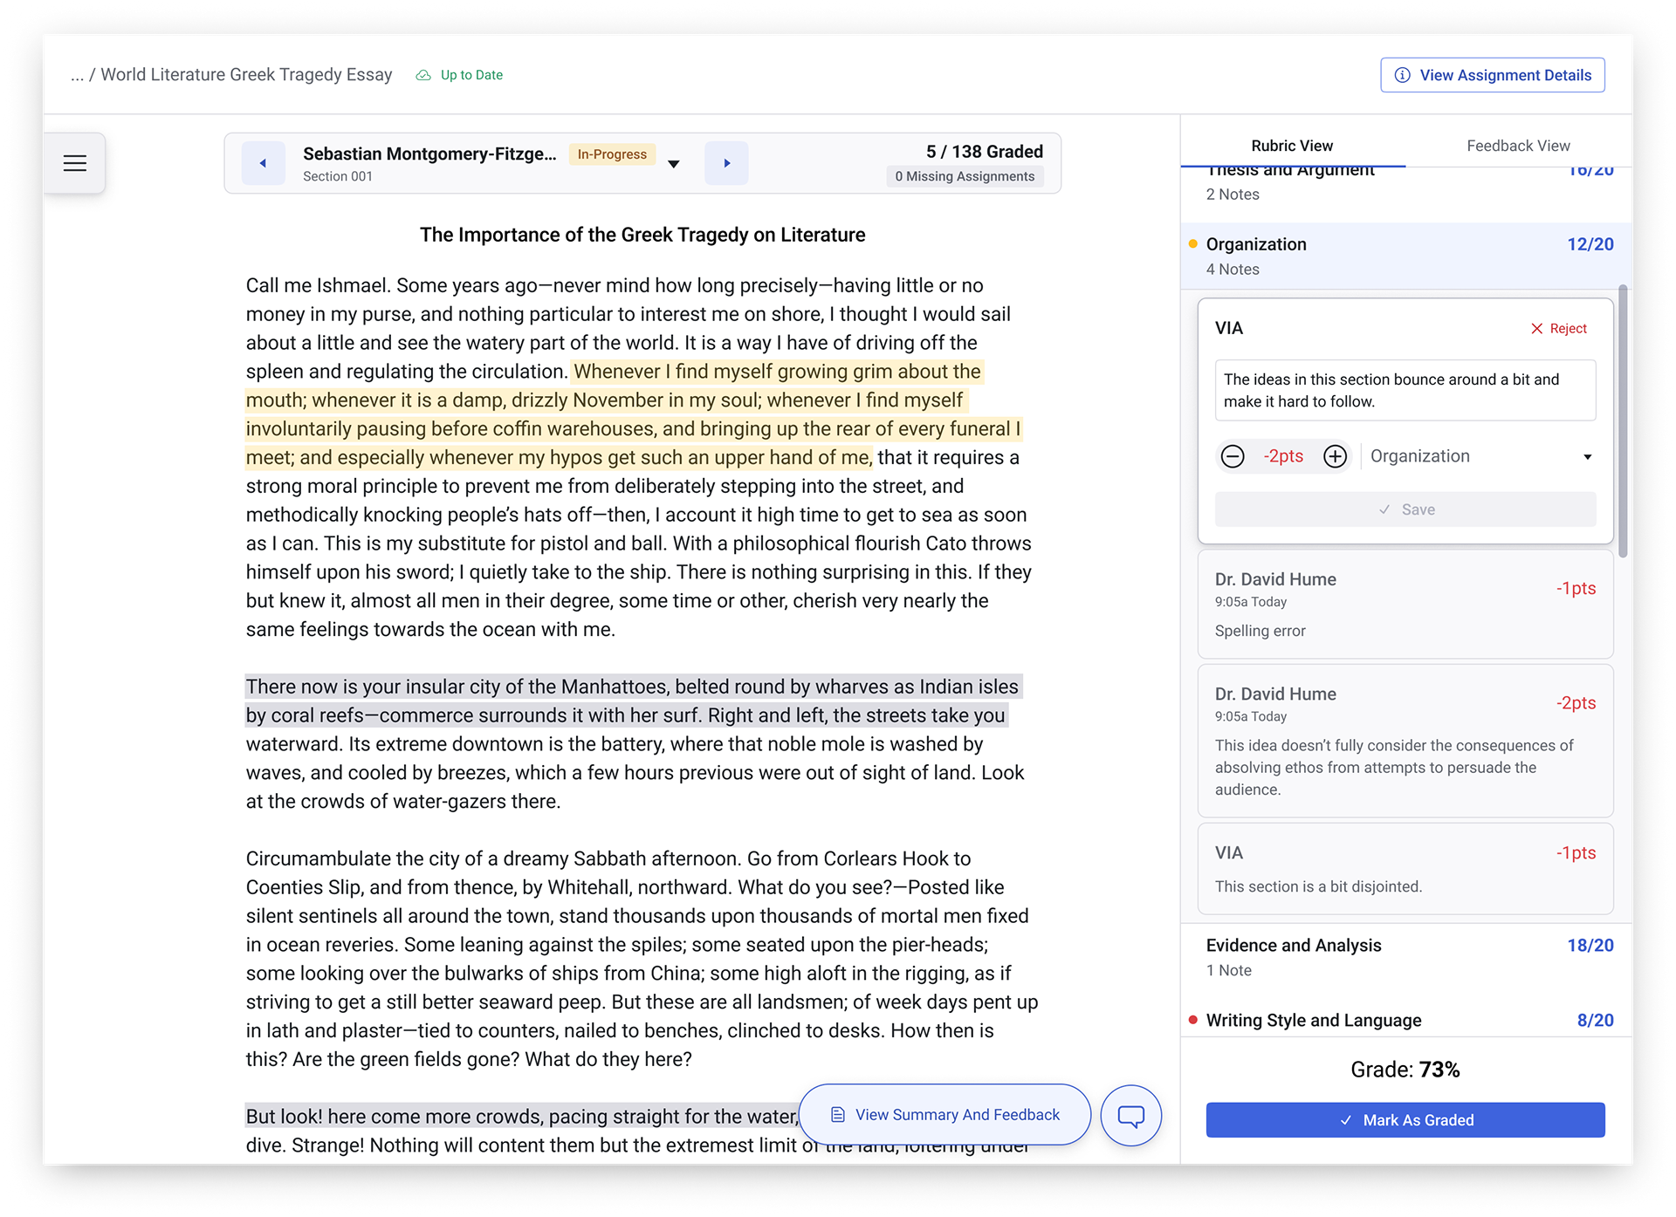This screenshot has height=1217, width=1676.
Task: Open View Assignment Details
Action: point(1493,75)
